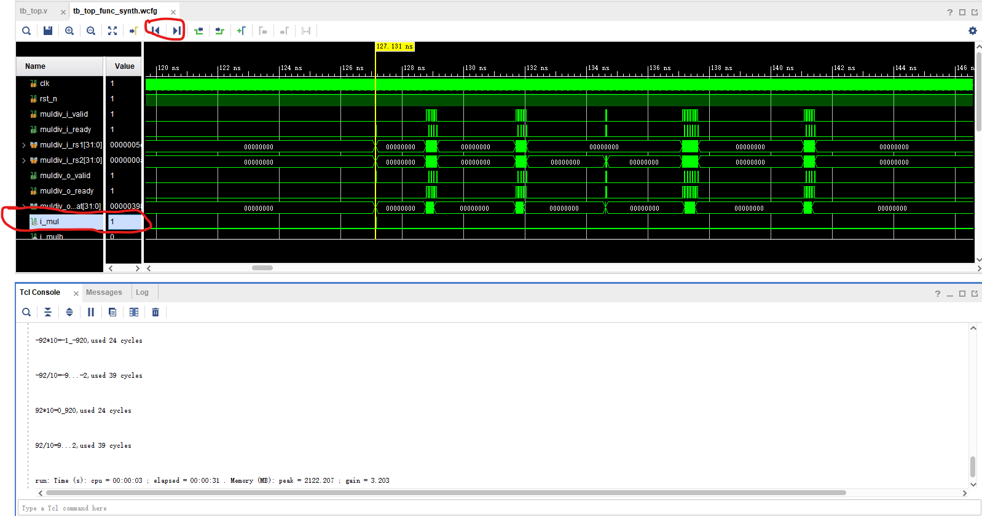Float the waveform window panel

click(x=975, y=12)
